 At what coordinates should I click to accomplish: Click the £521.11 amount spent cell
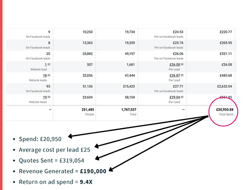click(x=226, y=54)
